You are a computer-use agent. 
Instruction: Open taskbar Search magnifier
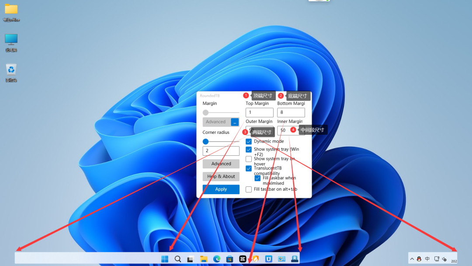(178, 259)
